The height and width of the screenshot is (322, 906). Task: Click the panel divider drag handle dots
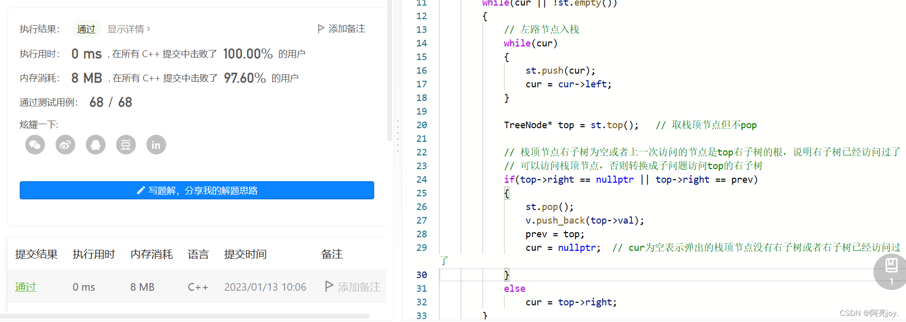[x=398, y=136]
